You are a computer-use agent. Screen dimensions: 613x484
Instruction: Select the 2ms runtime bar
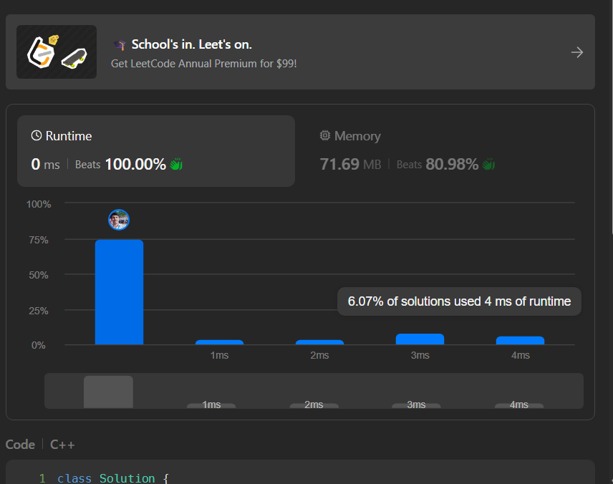[320, 342]
